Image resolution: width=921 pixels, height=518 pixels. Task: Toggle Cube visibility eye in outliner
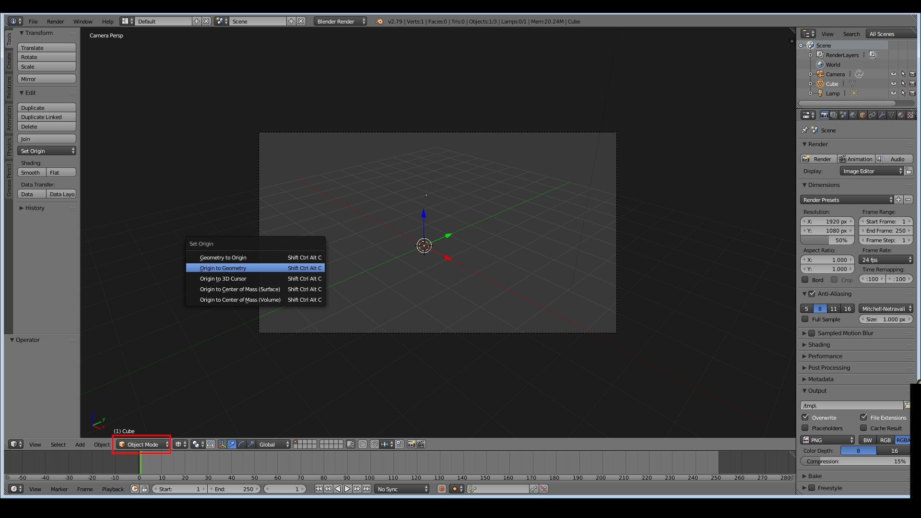(x=893, y=83)
